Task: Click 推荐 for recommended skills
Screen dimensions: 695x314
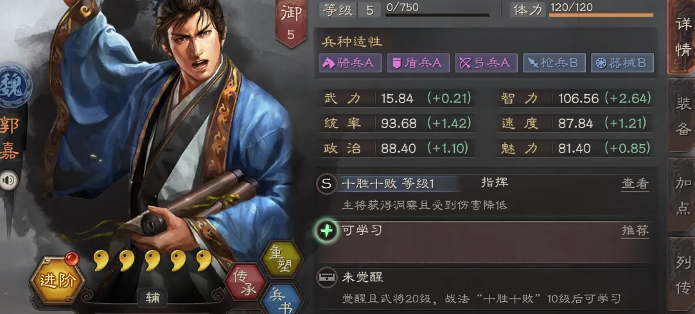Action: [635, 231]
